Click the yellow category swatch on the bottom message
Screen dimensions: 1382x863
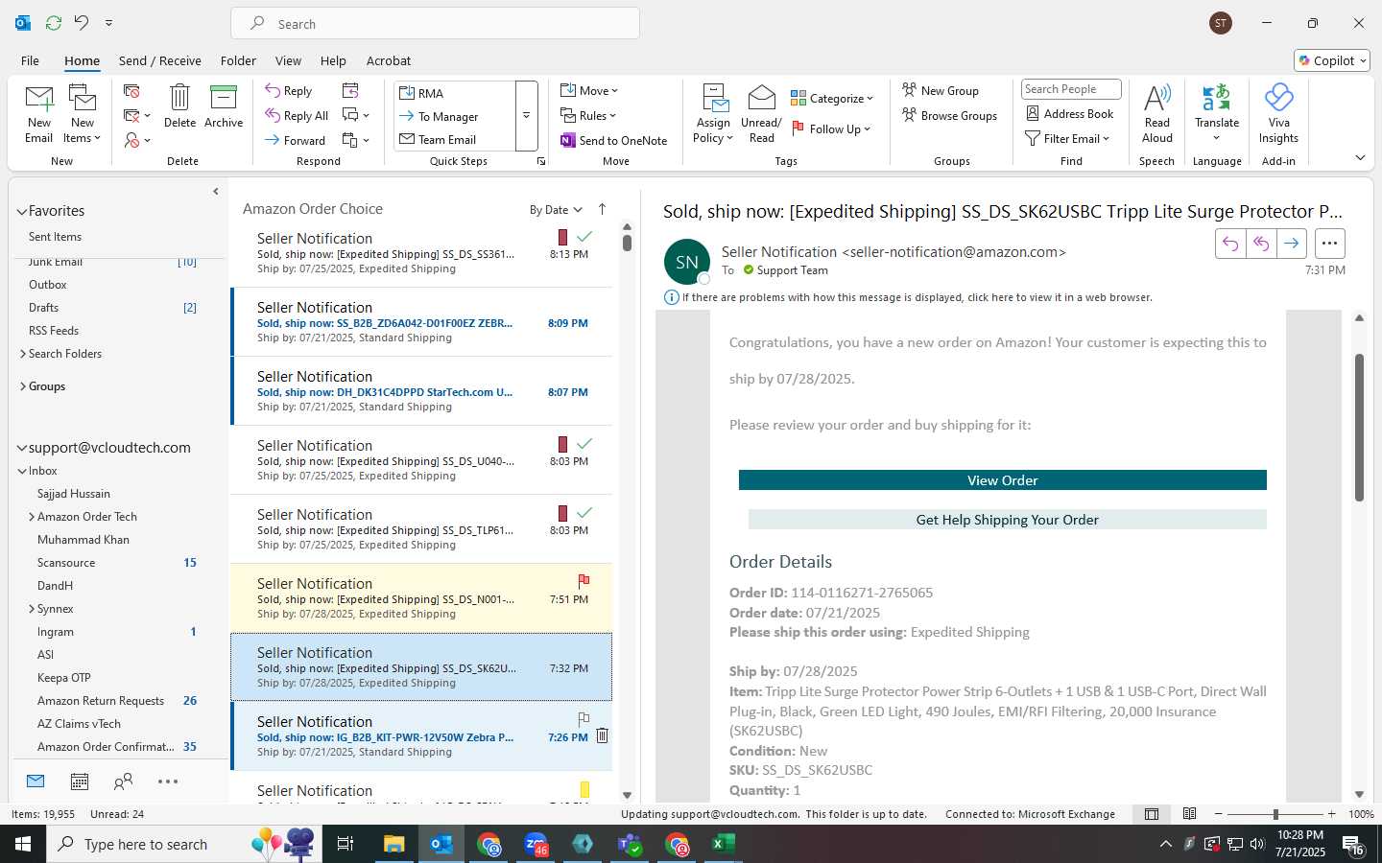(584, 789)
